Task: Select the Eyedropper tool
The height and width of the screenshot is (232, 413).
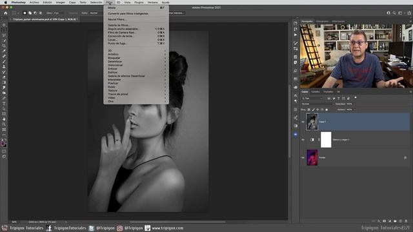Action: pyautogui.click(x=4, y=51)
